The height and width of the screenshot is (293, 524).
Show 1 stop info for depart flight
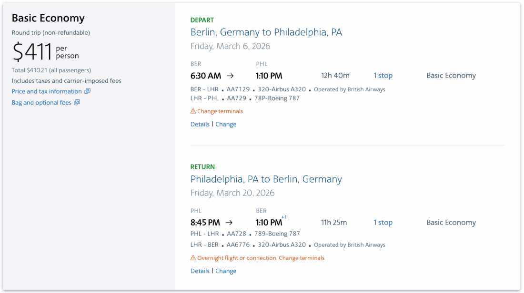click(x=383, y=76)
